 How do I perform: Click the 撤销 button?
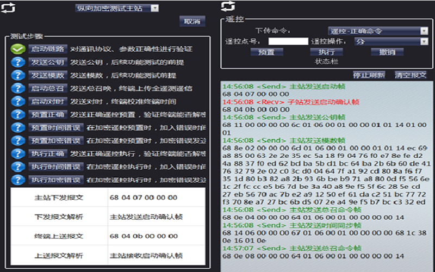(387, 52)
